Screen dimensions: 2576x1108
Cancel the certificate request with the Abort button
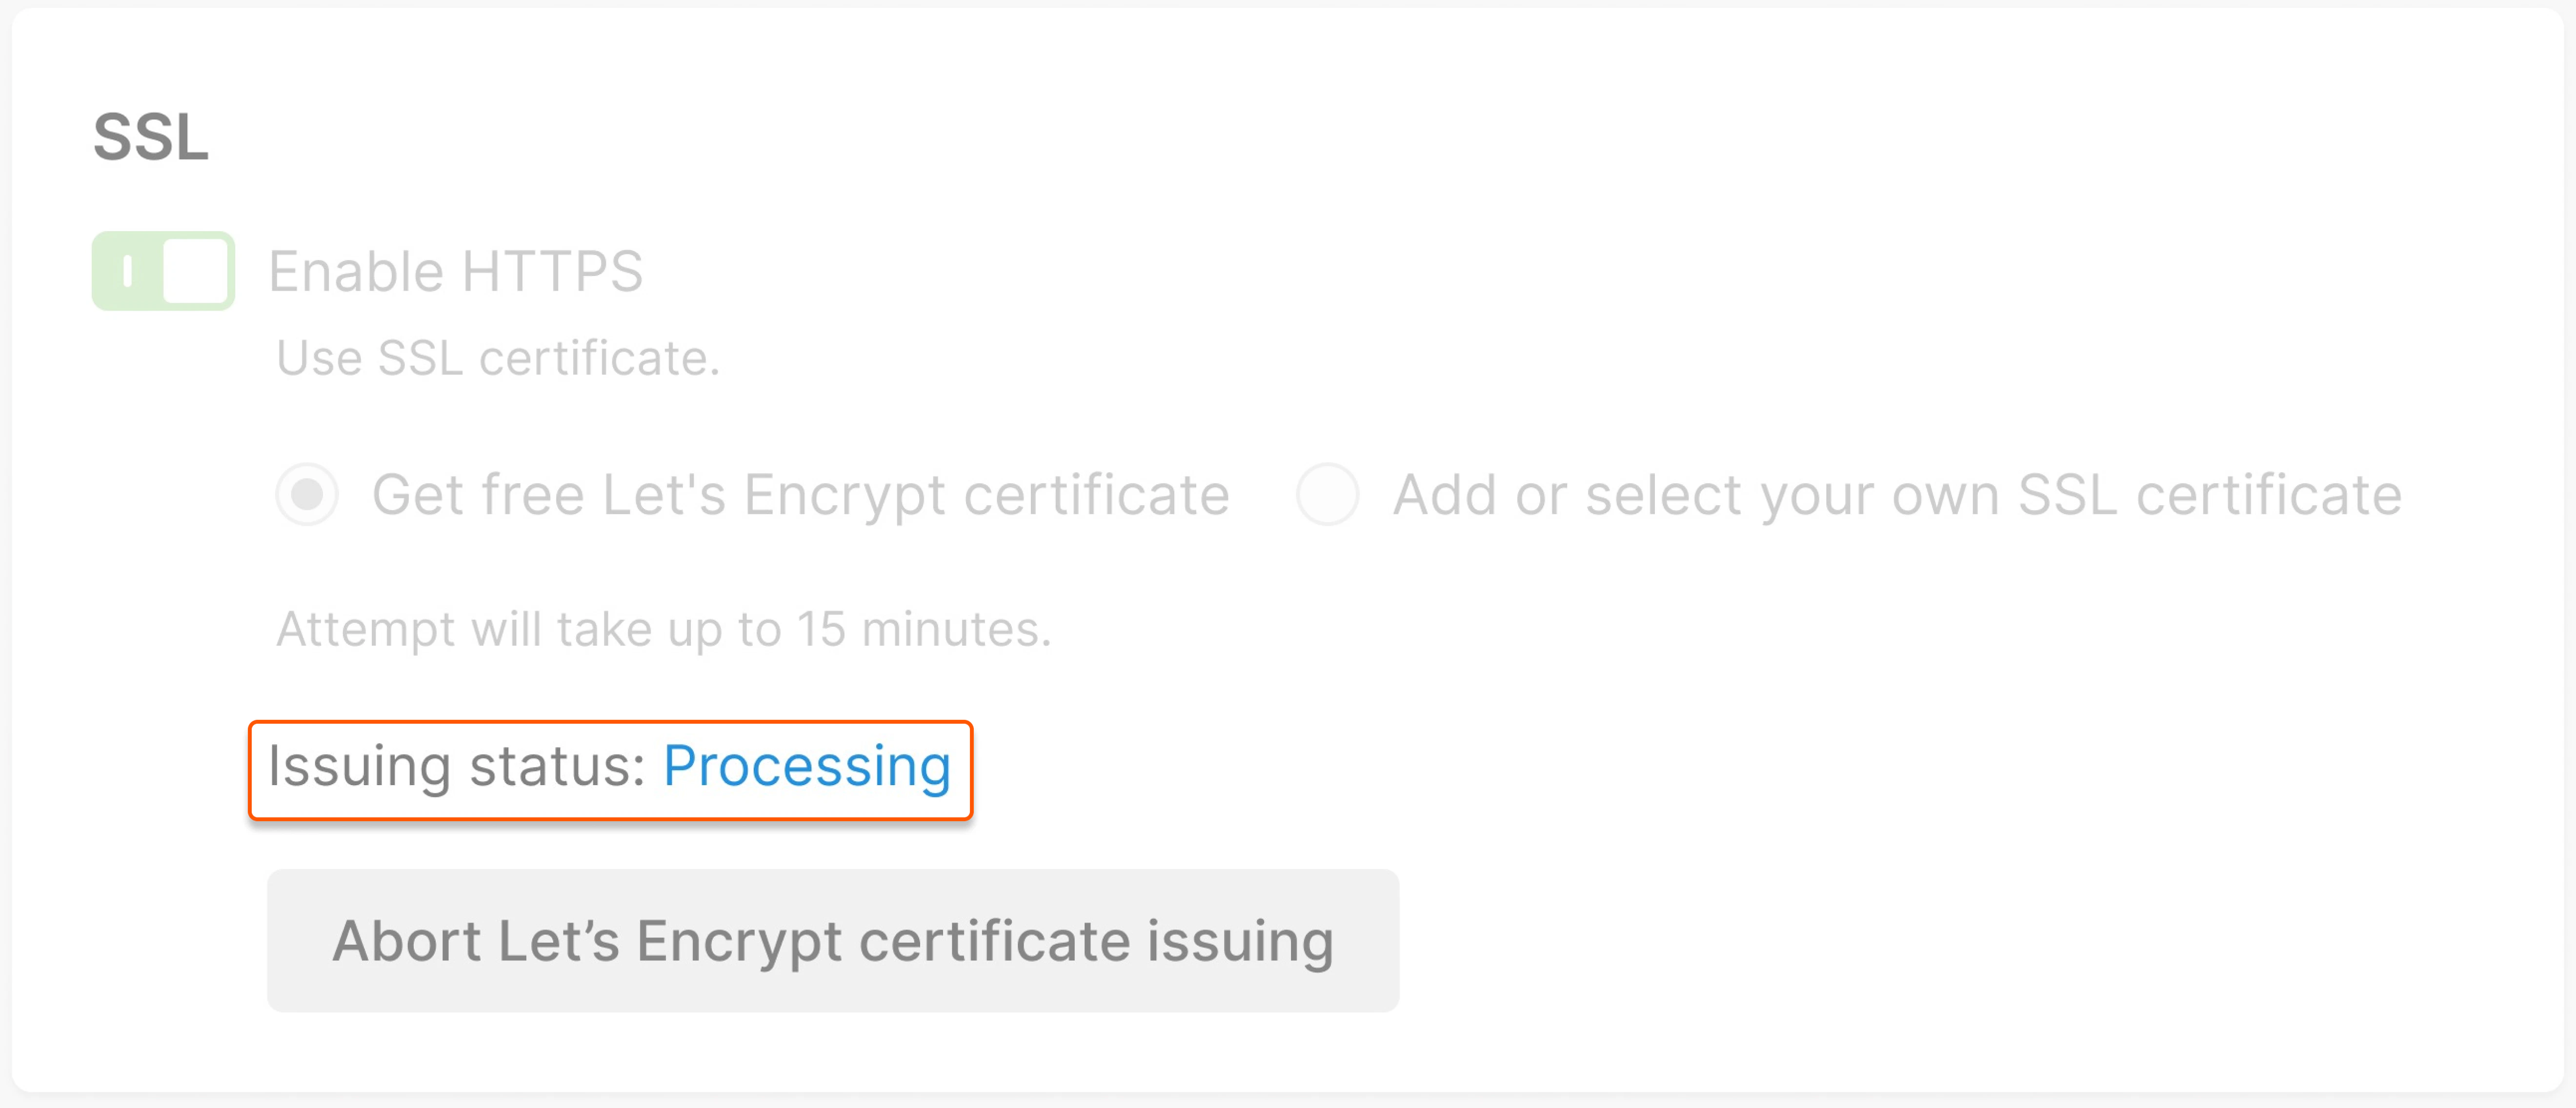(x=833, y=940)
